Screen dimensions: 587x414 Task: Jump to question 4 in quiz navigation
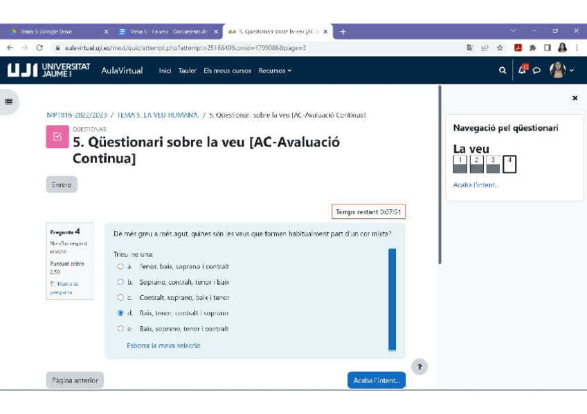tap(509, 164)
